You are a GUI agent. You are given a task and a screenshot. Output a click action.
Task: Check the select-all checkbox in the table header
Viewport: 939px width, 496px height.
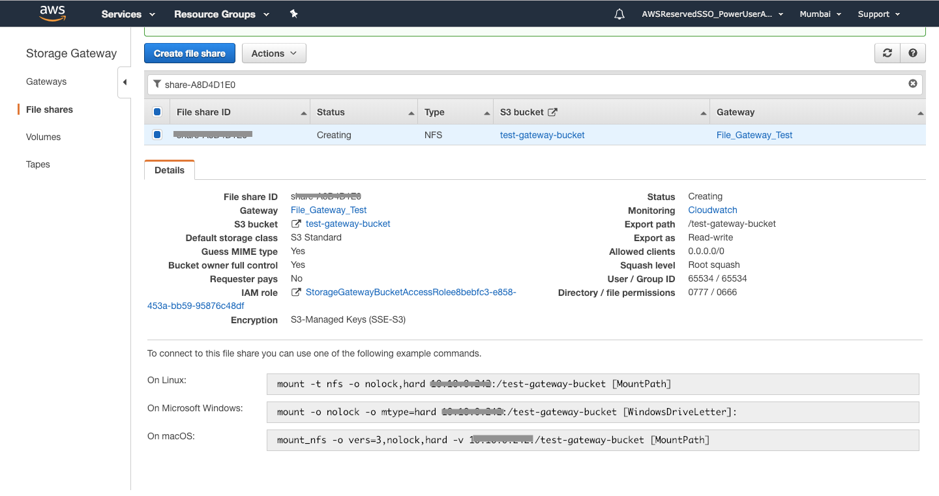coord(157,111)
